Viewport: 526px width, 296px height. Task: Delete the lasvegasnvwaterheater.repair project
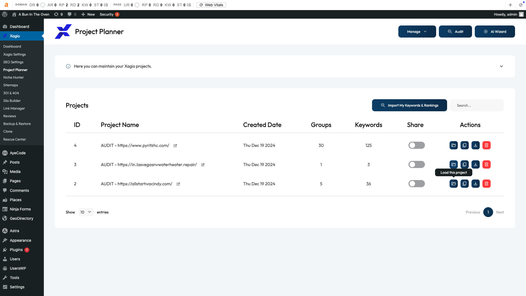487,164
